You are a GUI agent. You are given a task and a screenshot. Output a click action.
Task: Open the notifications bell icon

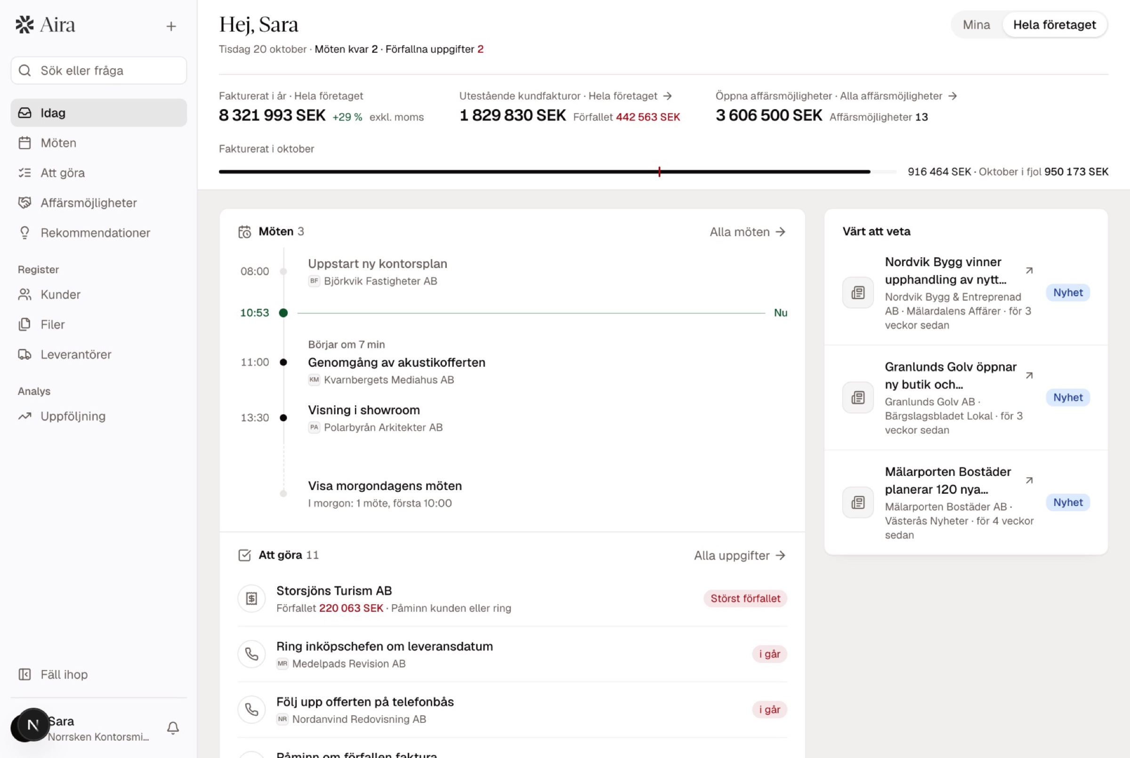point(173,728)
